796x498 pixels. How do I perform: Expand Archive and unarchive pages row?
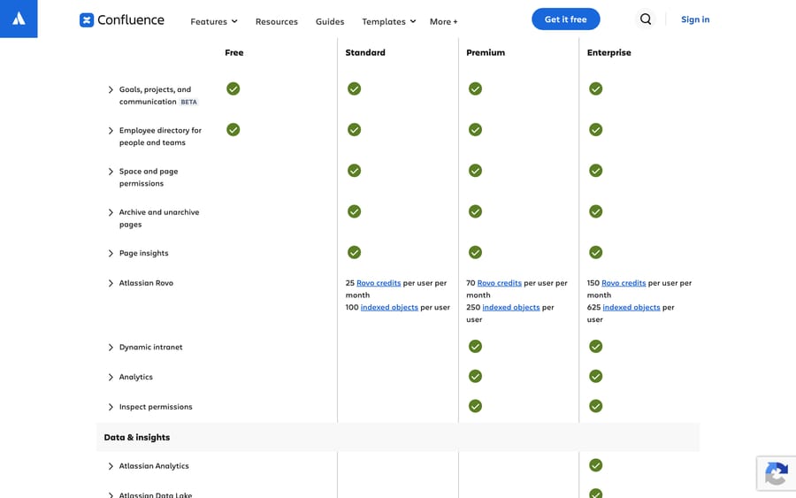[x=111, y=212]
